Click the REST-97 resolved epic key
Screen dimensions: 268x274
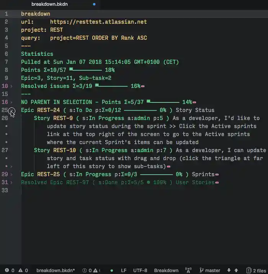pyautogui.click(x=78, y=182)
